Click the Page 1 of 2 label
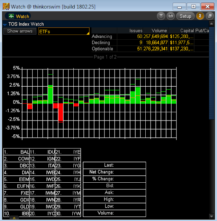Viewport: 217px width, 221px height. (x=105, y=57)
